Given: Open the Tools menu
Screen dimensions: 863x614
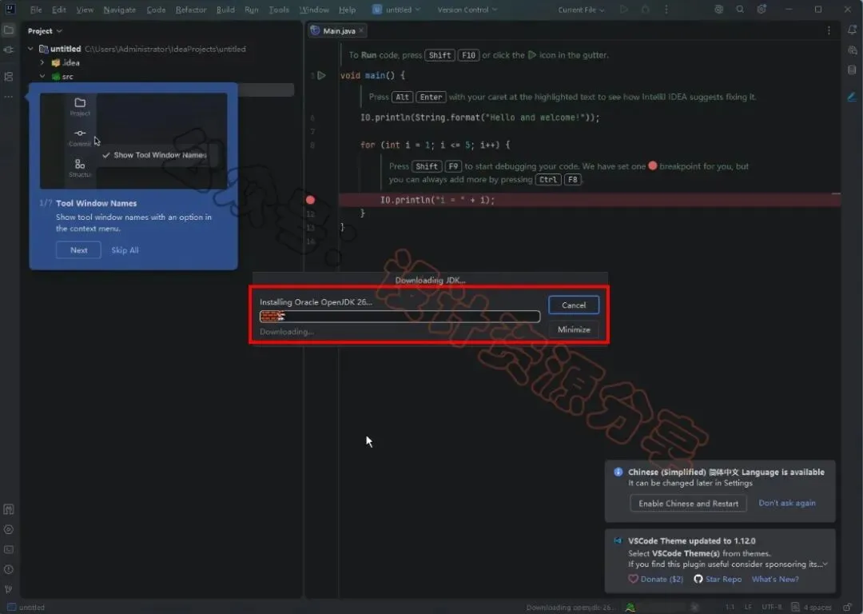Looking at the screenshot, I should point(279,10).
